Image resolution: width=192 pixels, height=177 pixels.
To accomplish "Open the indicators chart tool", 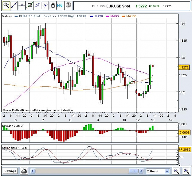I will 29,6.
